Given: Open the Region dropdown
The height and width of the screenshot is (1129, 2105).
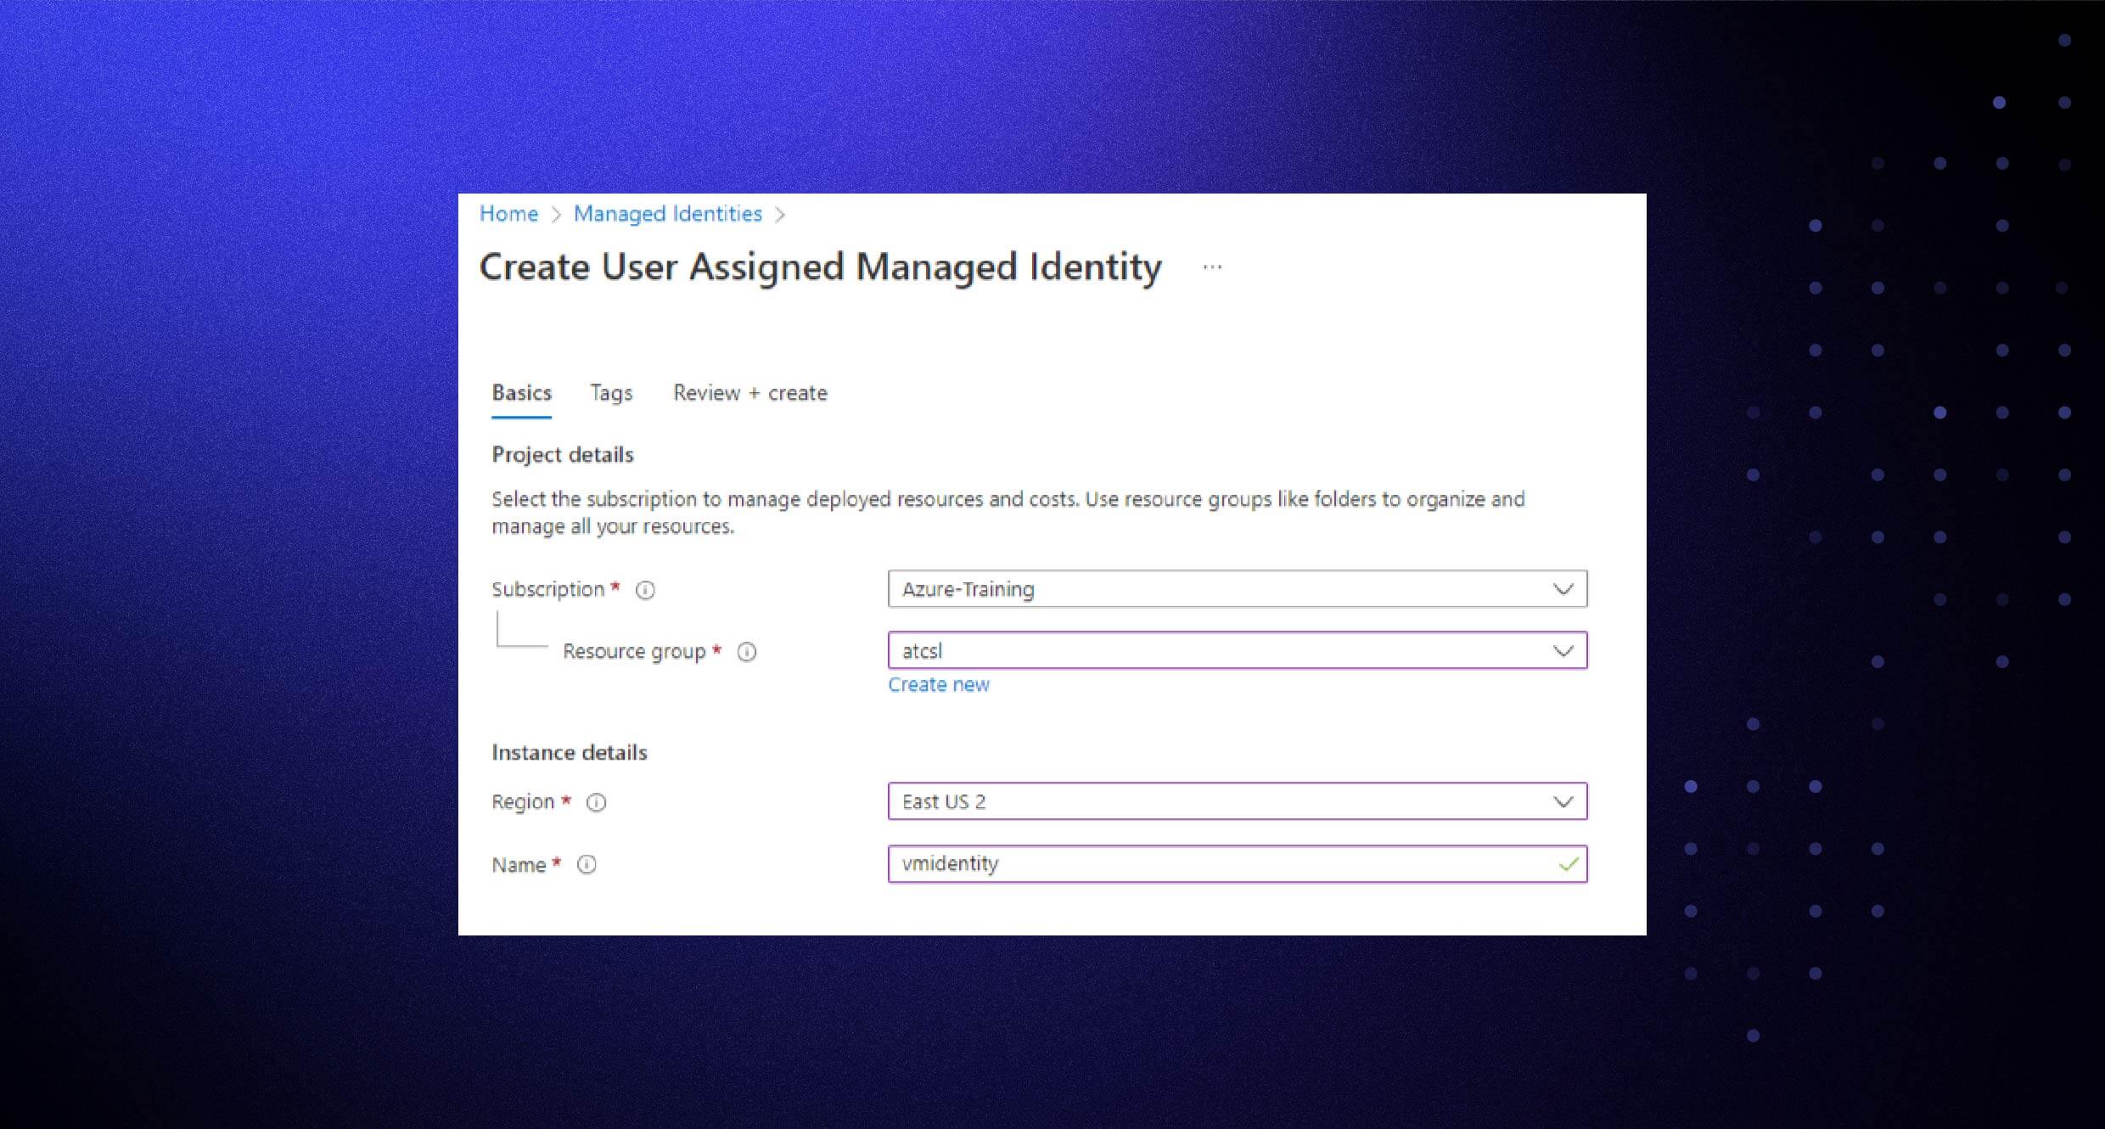Looking at the screenshot, I should tap(1562, 800).
